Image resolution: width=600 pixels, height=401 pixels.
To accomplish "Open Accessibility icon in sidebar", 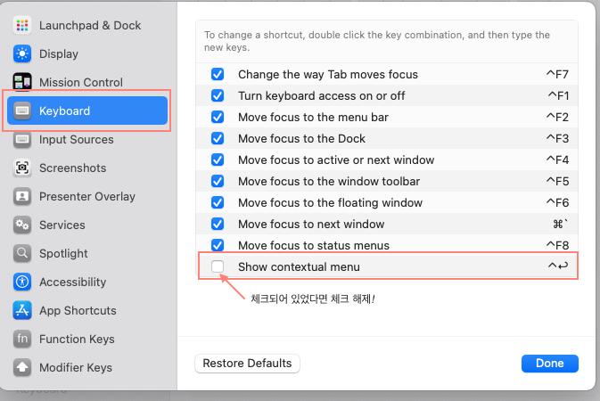I will click(23, 282).
